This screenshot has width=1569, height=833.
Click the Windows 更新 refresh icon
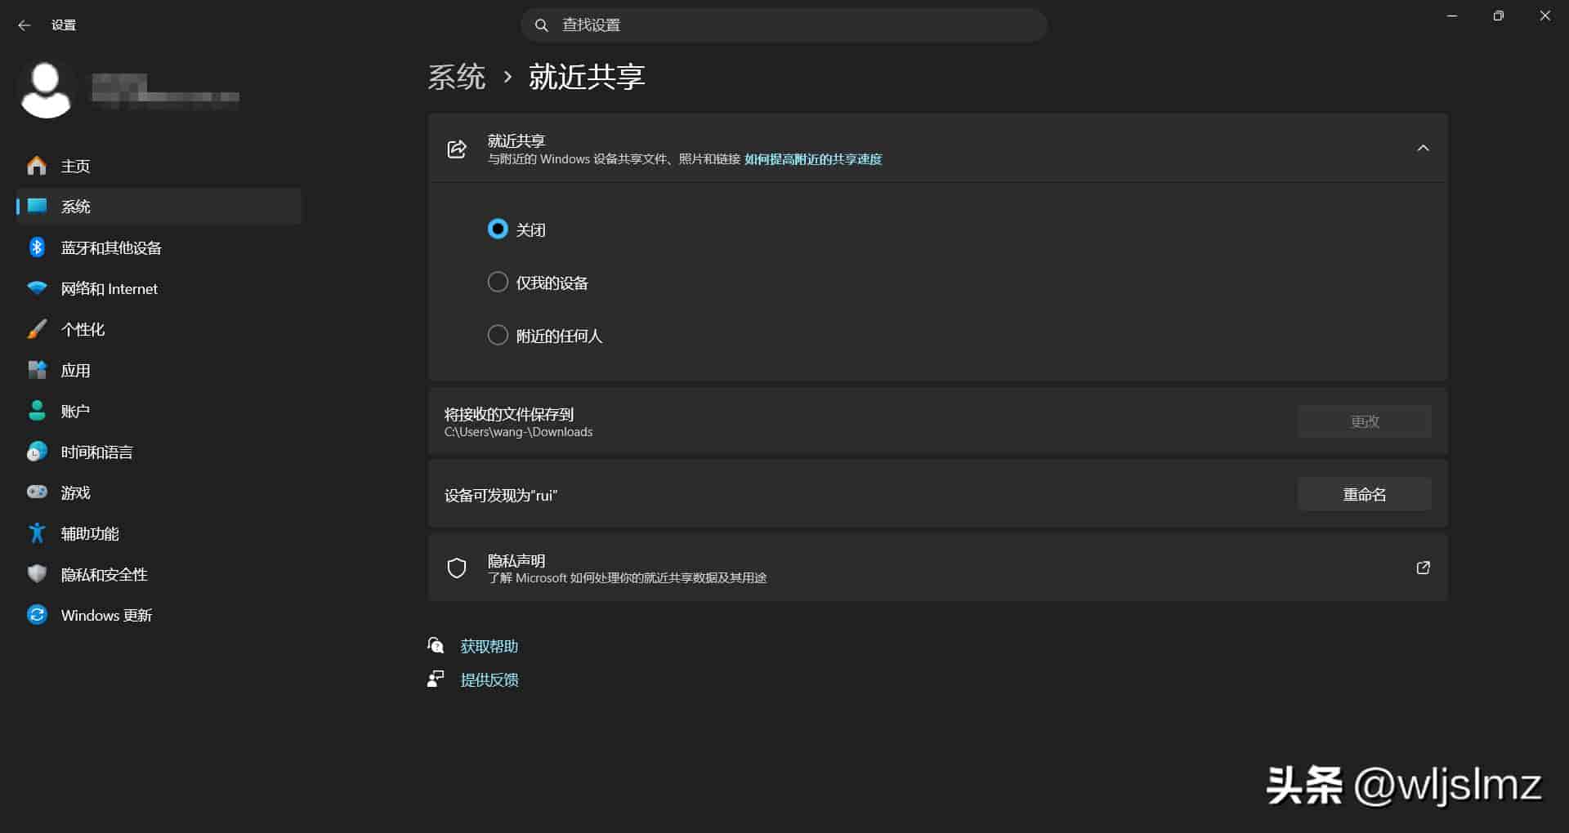[37, 615]
